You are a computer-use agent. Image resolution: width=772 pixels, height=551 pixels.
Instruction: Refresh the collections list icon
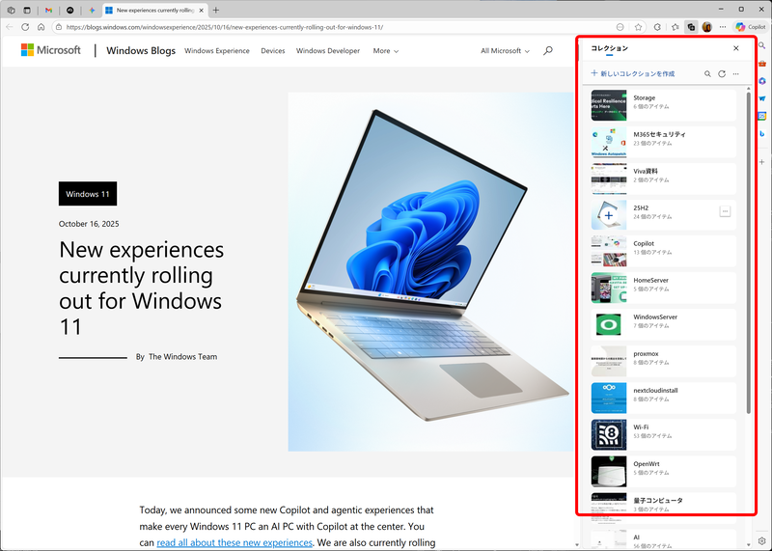[x=722, y=74]
